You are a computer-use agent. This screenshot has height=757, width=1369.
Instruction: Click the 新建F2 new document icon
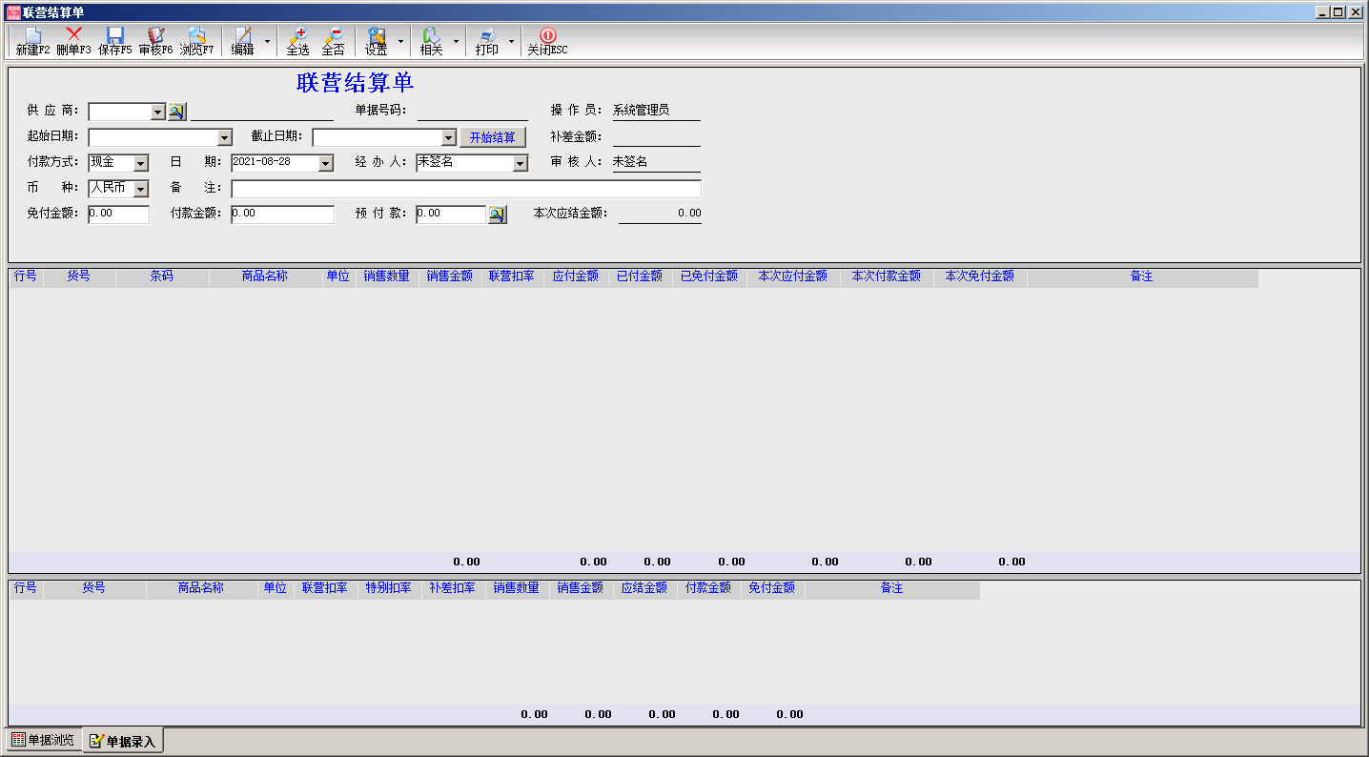click(x=32, y=41)
